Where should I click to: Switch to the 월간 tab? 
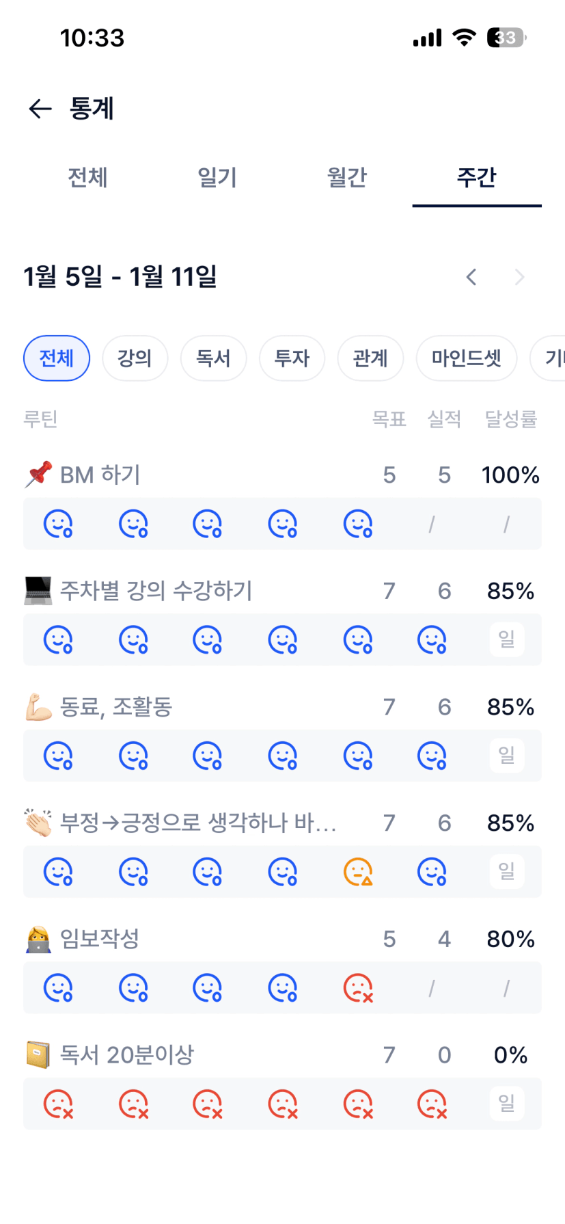[347, 178]
